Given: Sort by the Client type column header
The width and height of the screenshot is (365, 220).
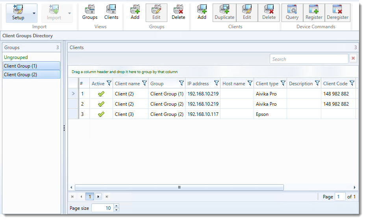Looking at the screenshot, I should 267,84.
